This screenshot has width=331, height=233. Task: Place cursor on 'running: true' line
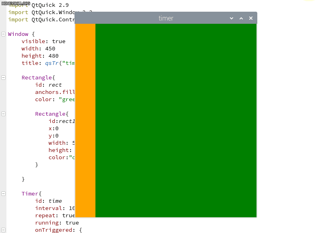coord(57,223)
